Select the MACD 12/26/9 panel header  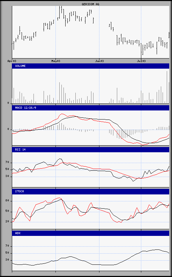tap(91, 108)
